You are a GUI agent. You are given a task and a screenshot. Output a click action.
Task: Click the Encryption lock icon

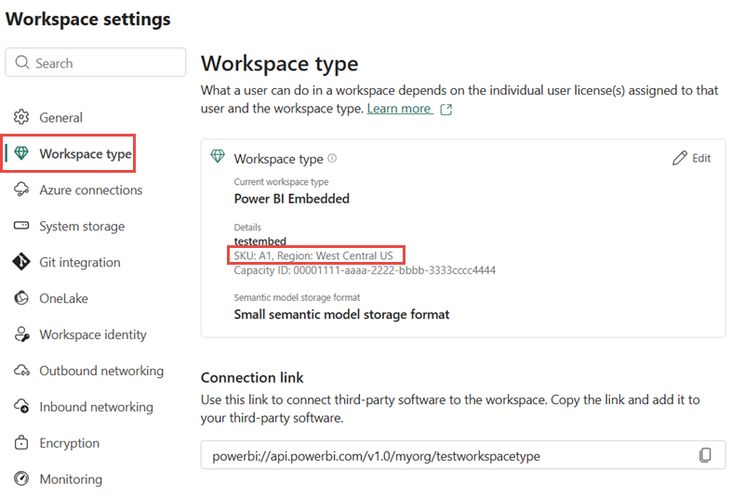point(21,442)
